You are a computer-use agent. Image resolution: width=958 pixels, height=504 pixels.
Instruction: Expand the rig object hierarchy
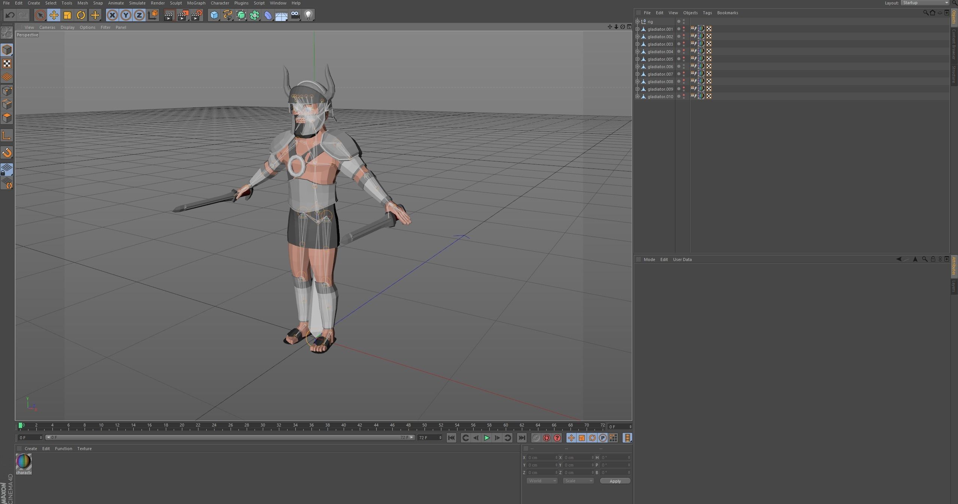pos(638,22)
